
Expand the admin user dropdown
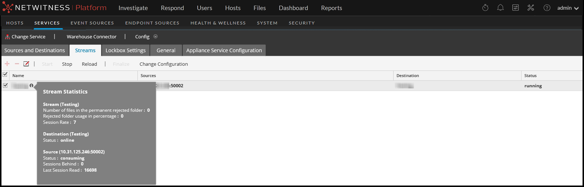coord(568,8)
